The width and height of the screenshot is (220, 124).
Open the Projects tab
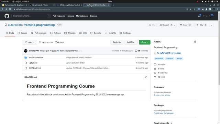(x=70, y=33)
